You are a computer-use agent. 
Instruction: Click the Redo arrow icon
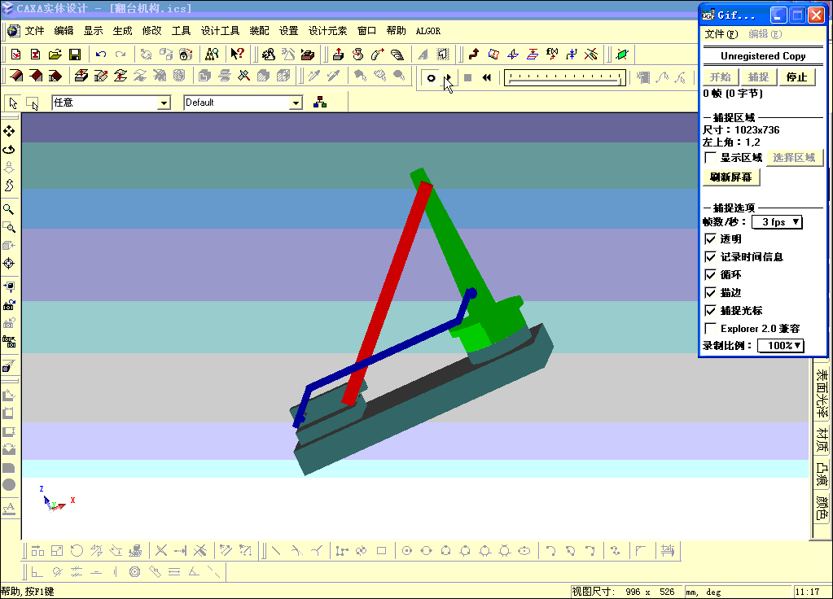(121, 55)
